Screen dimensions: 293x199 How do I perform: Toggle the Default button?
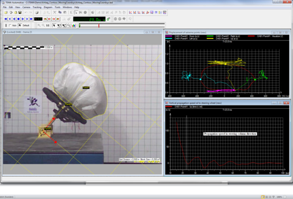pyautogui.click(x=24, y=25)
